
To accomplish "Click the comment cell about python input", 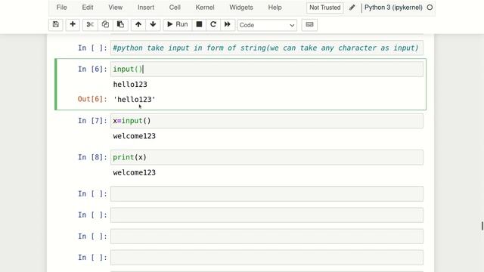I will click(x=267, y=48).
